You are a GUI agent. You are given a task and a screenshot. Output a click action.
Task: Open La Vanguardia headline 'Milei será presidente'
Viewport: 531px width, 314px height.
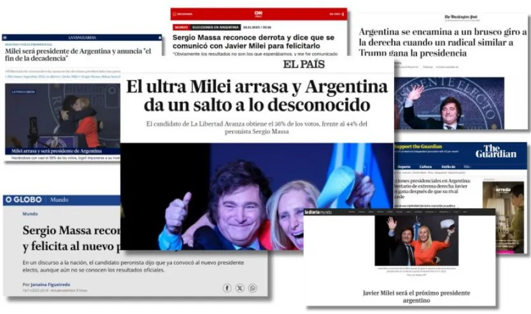(78, 55)
